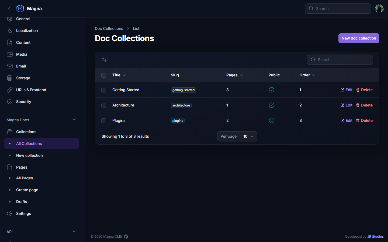Edit the Plugins collection

tap(347, 120)
